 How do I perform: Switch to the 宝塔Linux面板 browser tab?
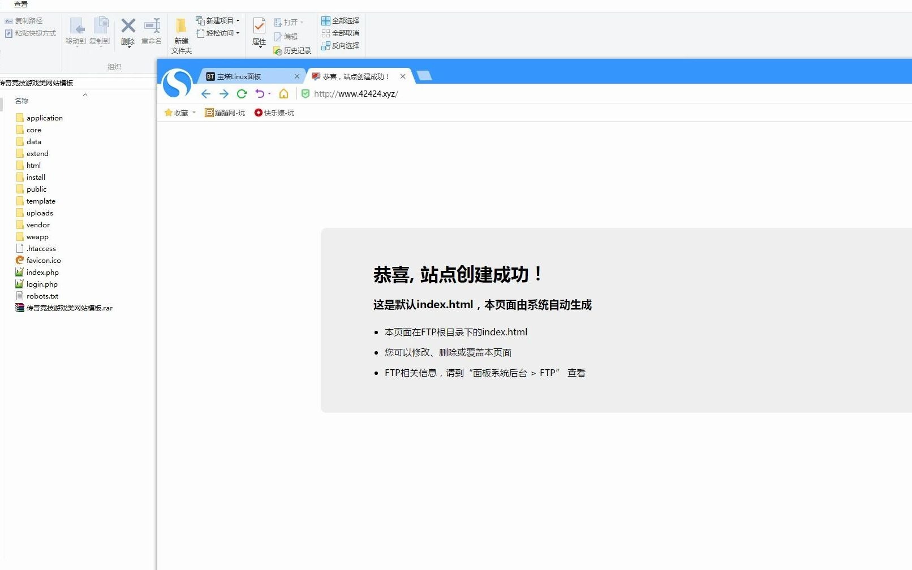pyautogui.click(x=249, y=76)
